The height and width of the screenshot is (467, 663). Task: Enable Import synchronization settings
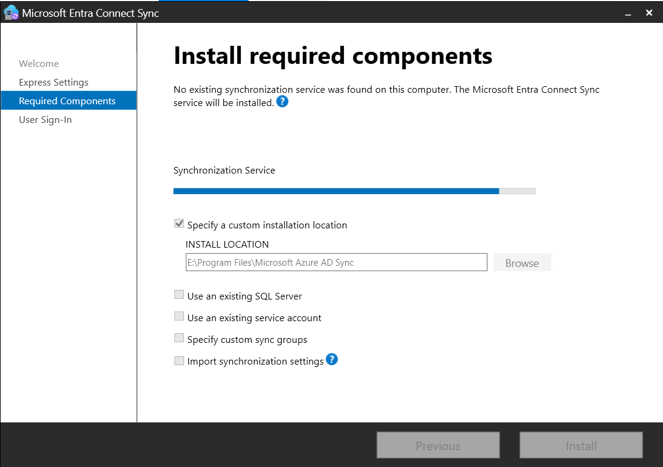[179, 360]
